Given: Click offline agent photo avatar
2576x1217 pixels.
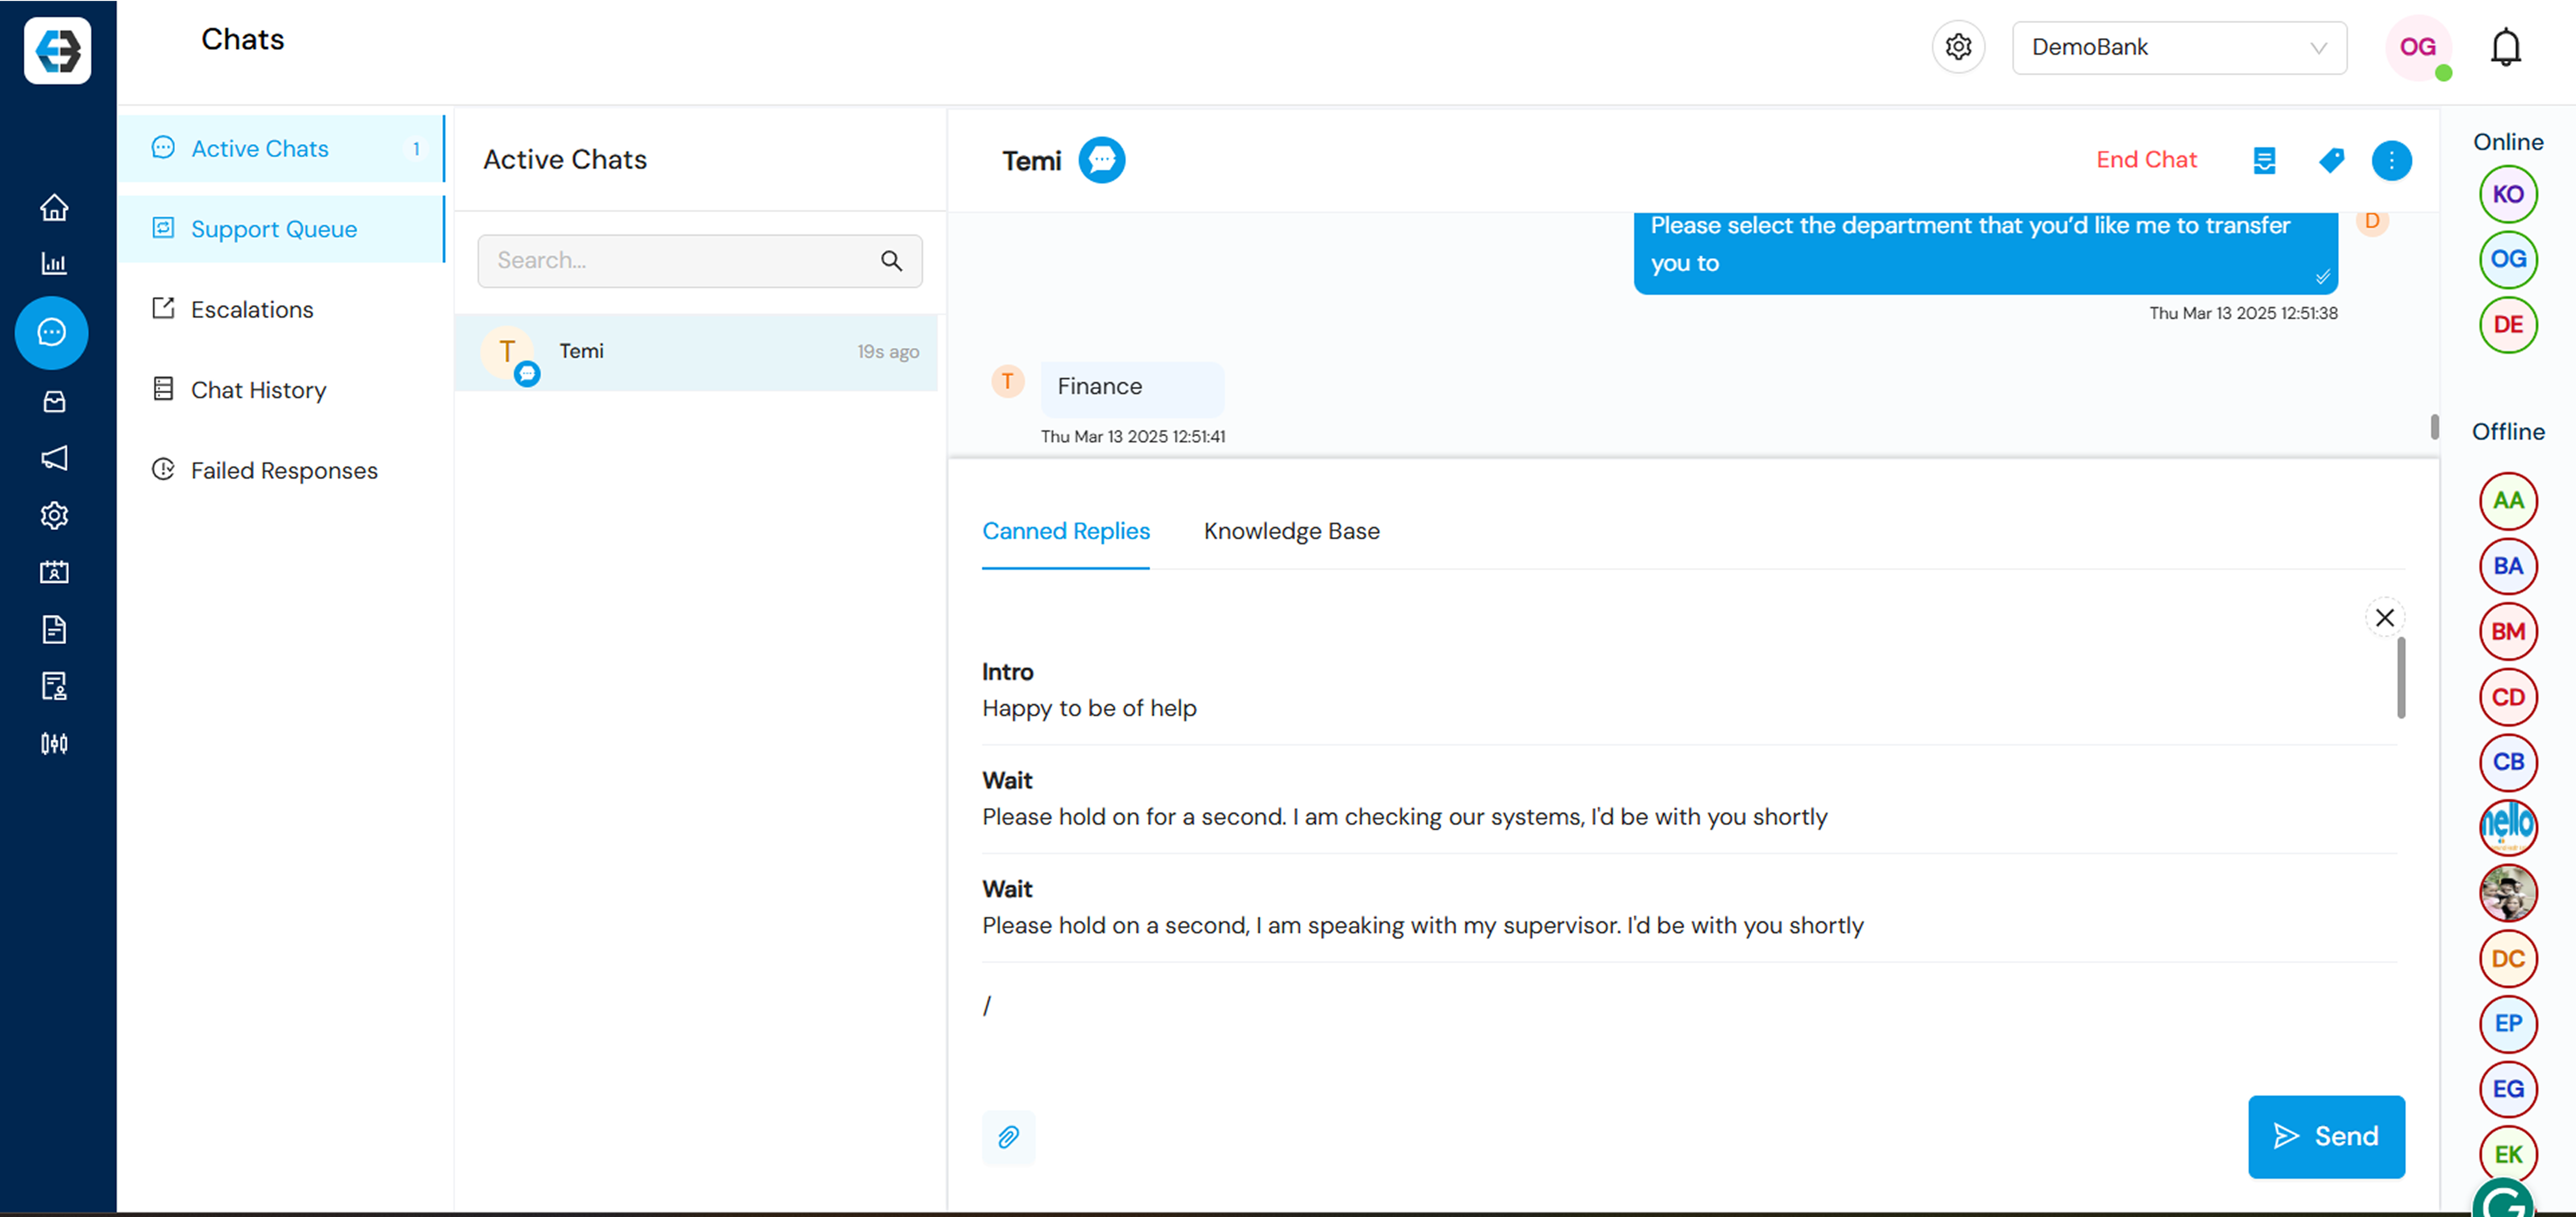Looking at the screenshot, I should [2508, 893].
